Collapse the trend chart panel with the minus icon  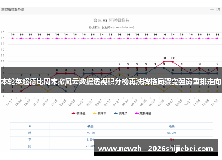[212, 10]
